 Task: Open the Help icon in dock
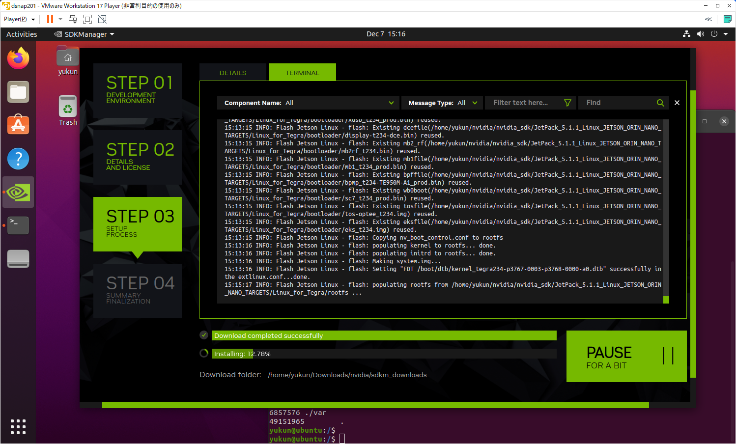pyautogui.click(x=18, y=159)
